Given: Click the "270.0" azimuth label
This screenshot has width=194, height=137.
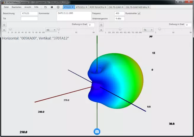Looking at the screenshot, I should 67,100.
